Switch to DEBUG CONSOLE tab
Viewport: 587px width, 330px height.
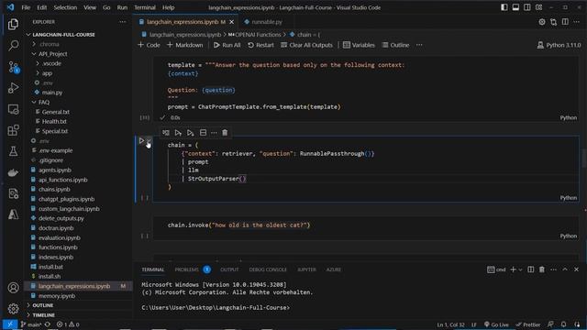click(268, 269)
